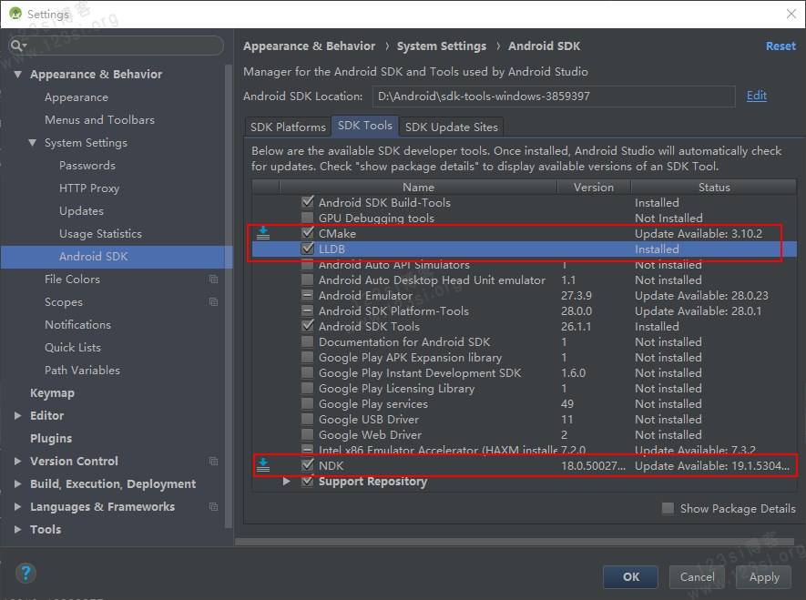Screen dimensions: 806x600
Task: Click the copy icon next to Scopes
Action: click(x=213, y=301)
